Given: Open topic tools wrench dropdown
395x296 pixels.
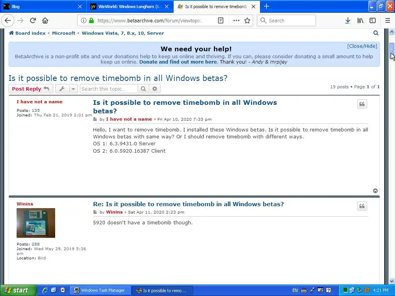Looking at the screenshot, I should [66, 89].
